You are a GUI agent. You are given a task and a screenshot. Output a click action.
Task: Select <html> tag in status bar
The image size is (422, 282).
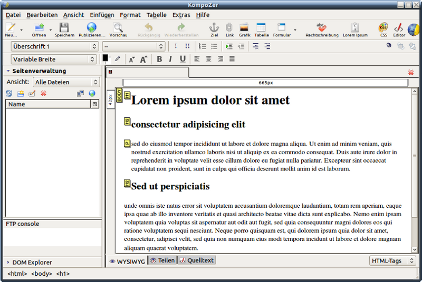pos(17,274)
